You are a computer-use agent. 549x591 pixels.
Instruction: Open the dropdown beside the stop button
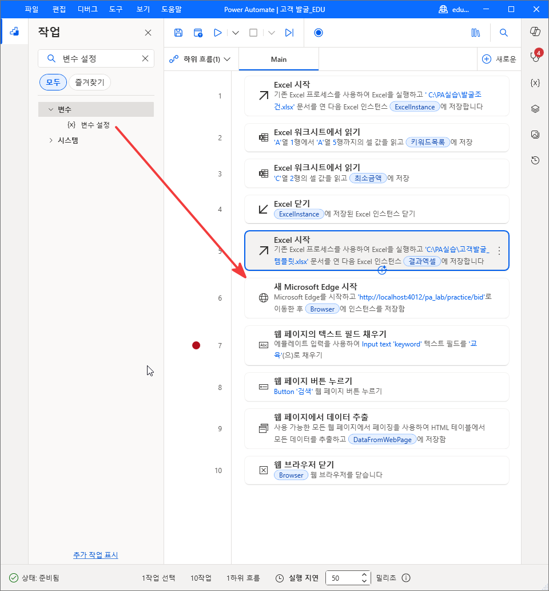click(271, 33)
